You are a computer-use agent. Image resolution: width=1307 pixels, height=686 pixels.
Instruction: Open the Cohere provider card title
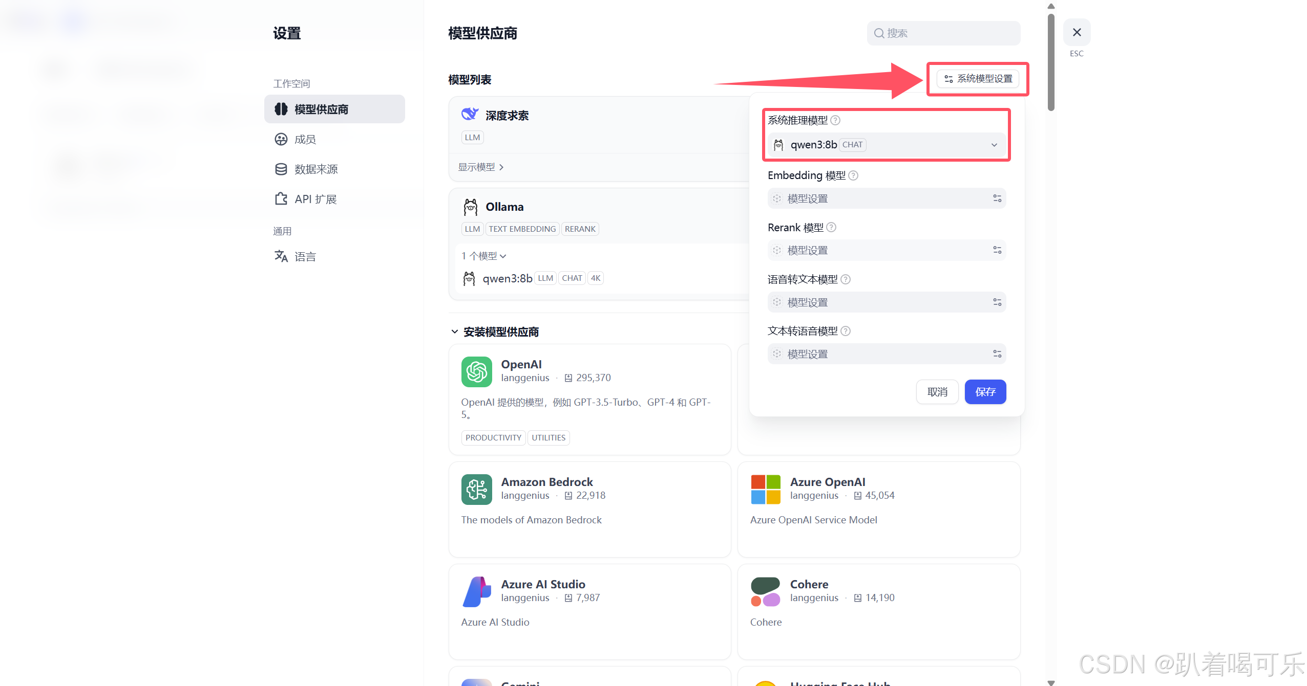[x=809, y=584]
